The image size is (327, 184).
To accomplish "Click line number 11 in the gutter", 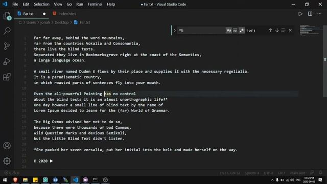I will (x=24, y=94).
